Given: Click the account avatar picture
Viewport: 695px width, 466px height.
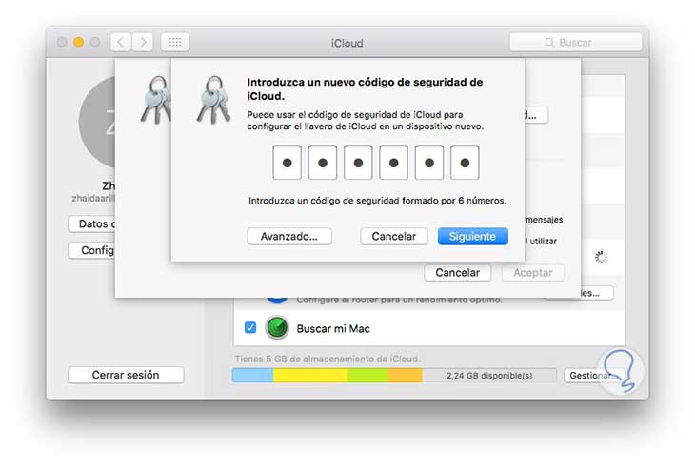Looking at the screenshot, I should [97, 122].
